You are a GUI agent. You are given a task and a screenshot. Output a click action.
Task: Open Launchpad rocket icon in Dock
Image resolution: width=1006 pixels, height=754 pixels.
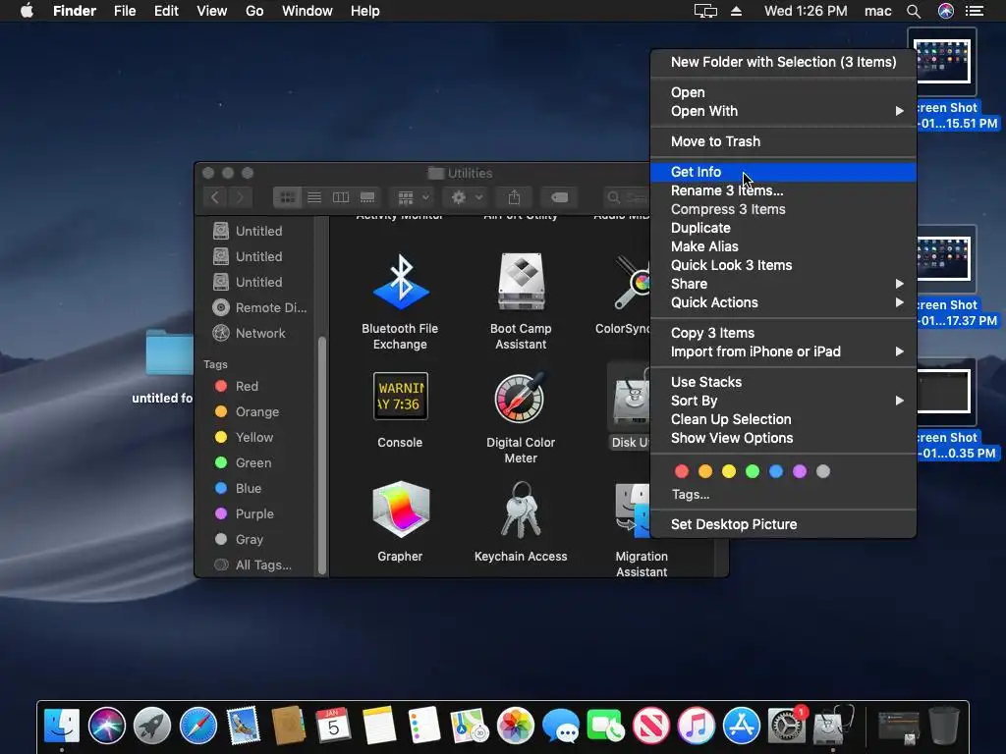pyautogui.click(x=152, y=726)
